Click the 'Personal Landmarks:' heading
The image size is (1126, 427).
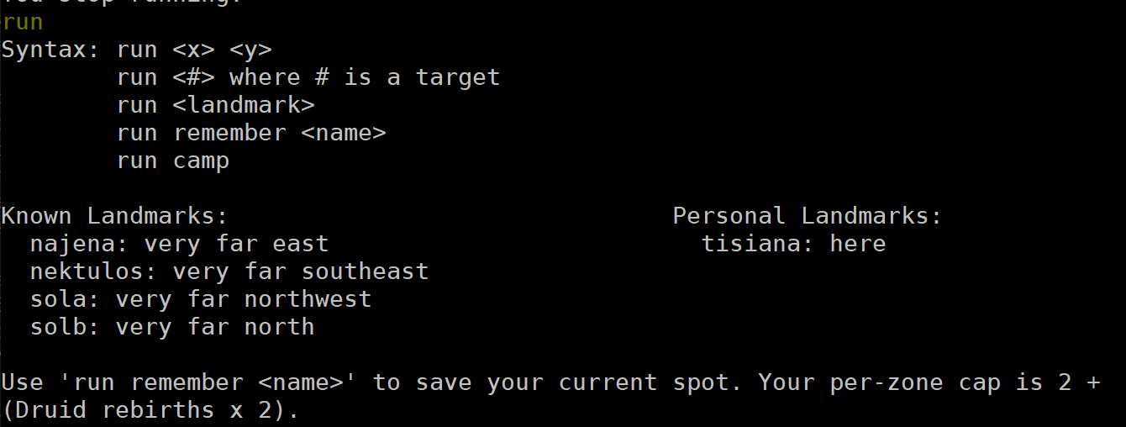[808, 216]
